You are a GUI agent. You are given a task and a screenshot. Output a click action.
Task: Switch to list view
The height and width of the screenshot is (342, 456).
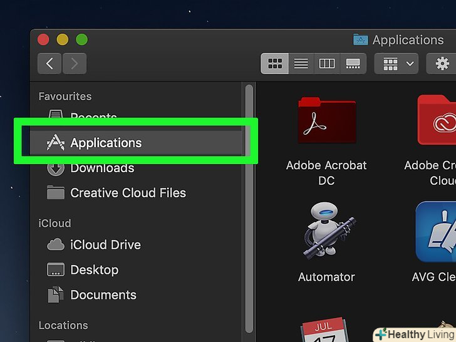[x=301, y=63]
